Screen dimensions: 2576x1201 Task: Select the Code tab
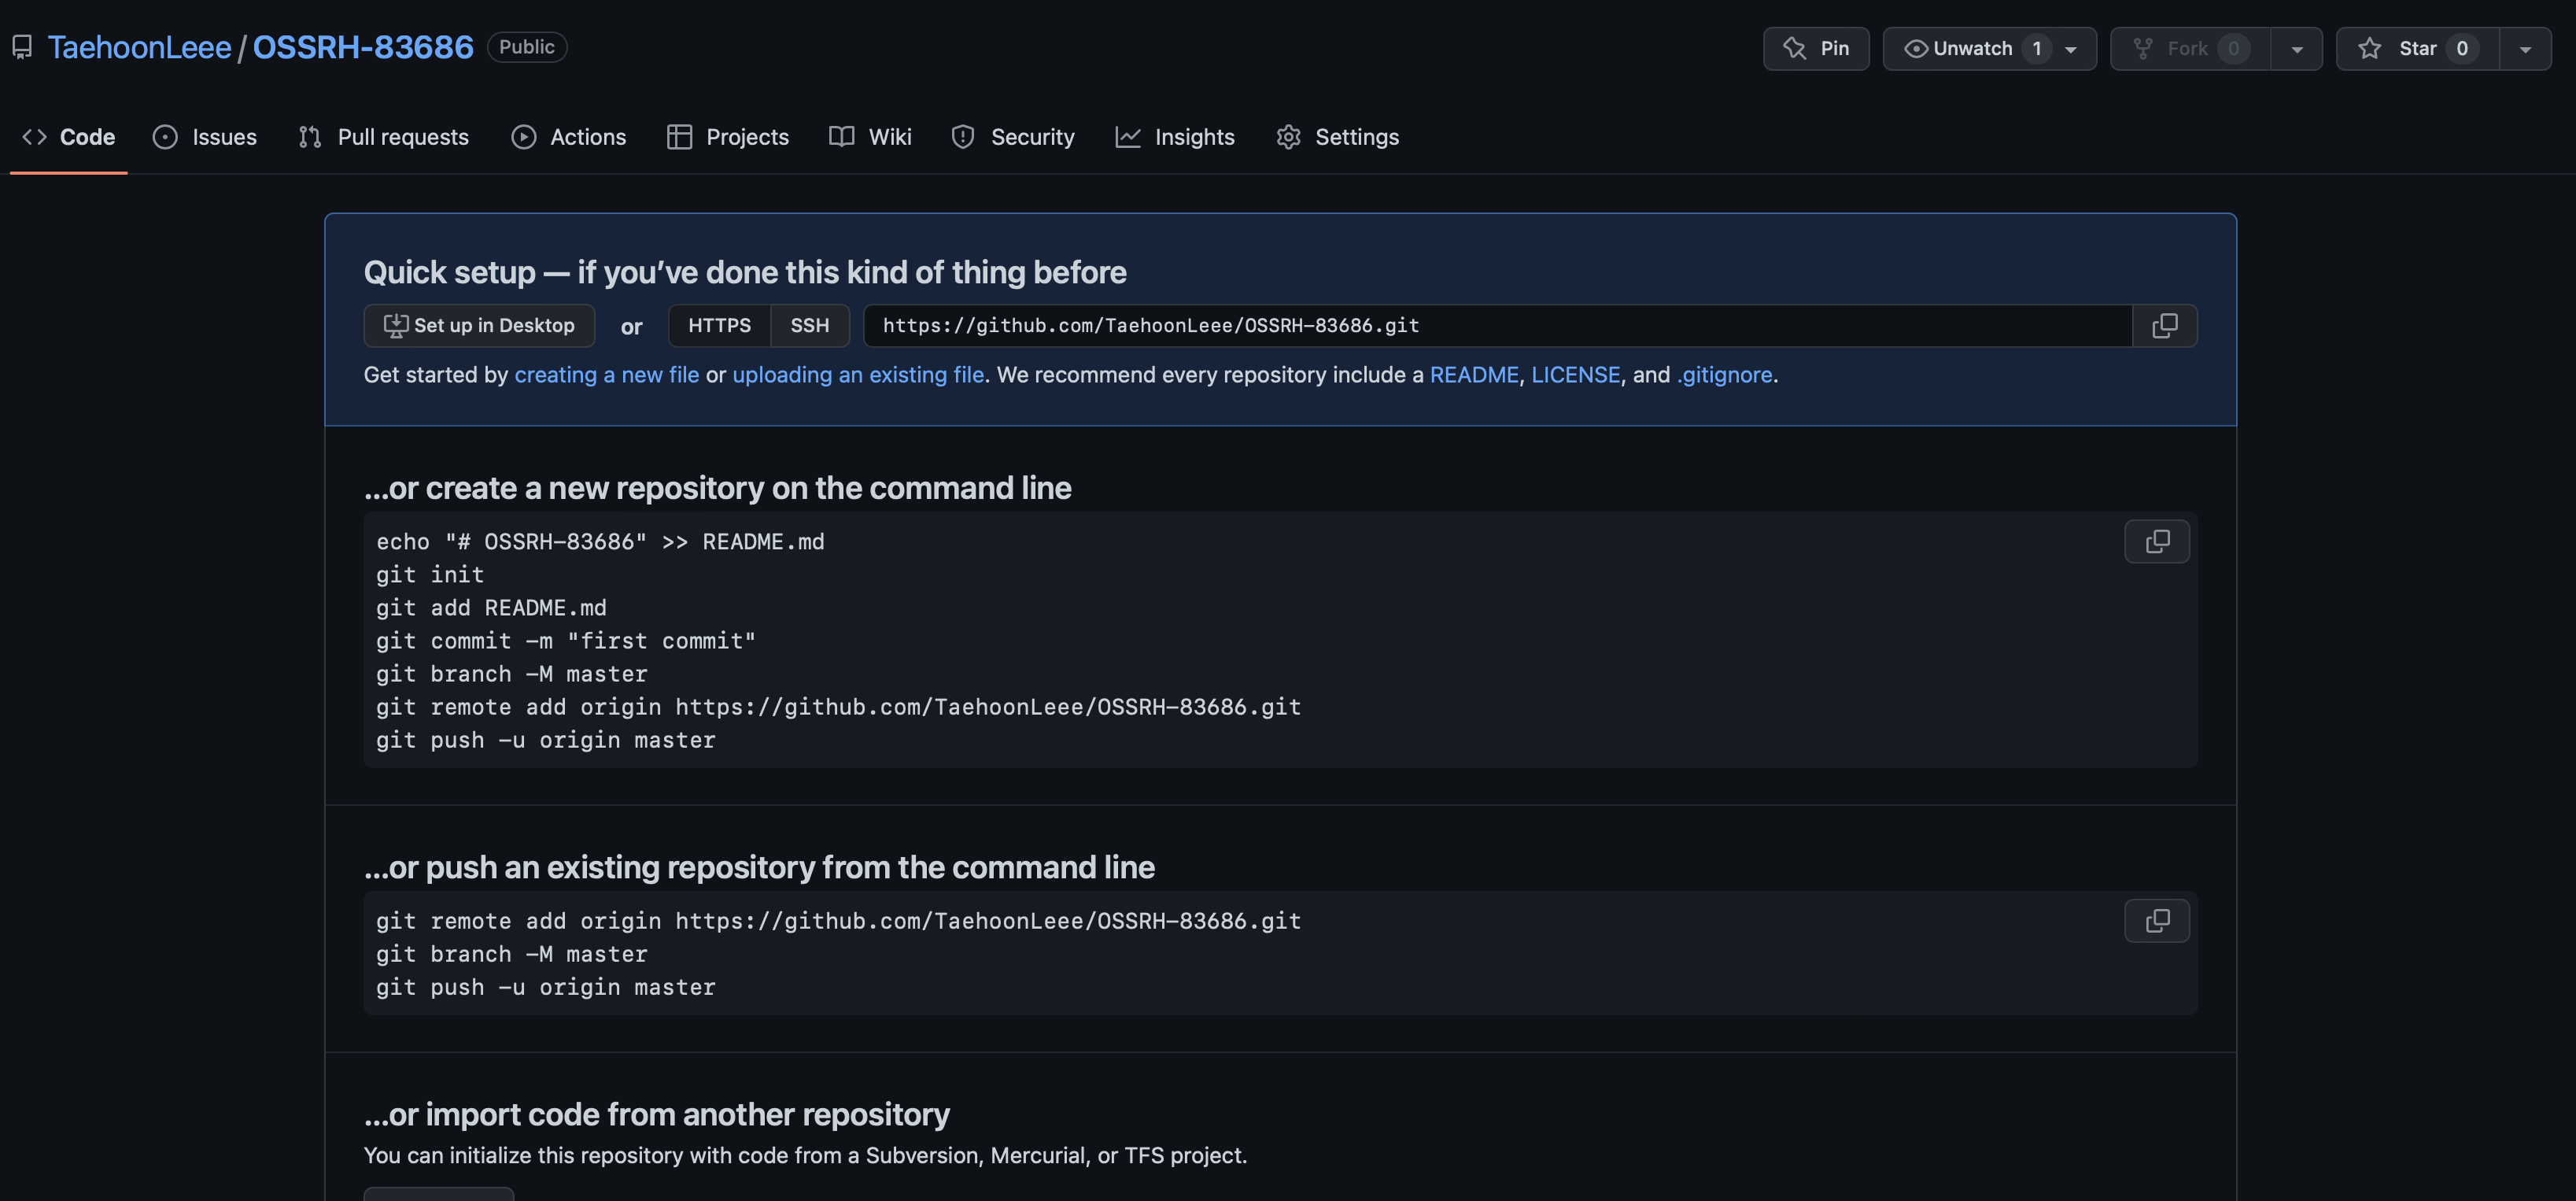tap(69, 137)
